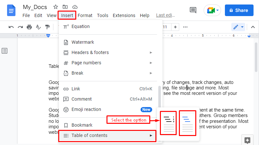Choose Equation from Insert menu

coord(108,27)
